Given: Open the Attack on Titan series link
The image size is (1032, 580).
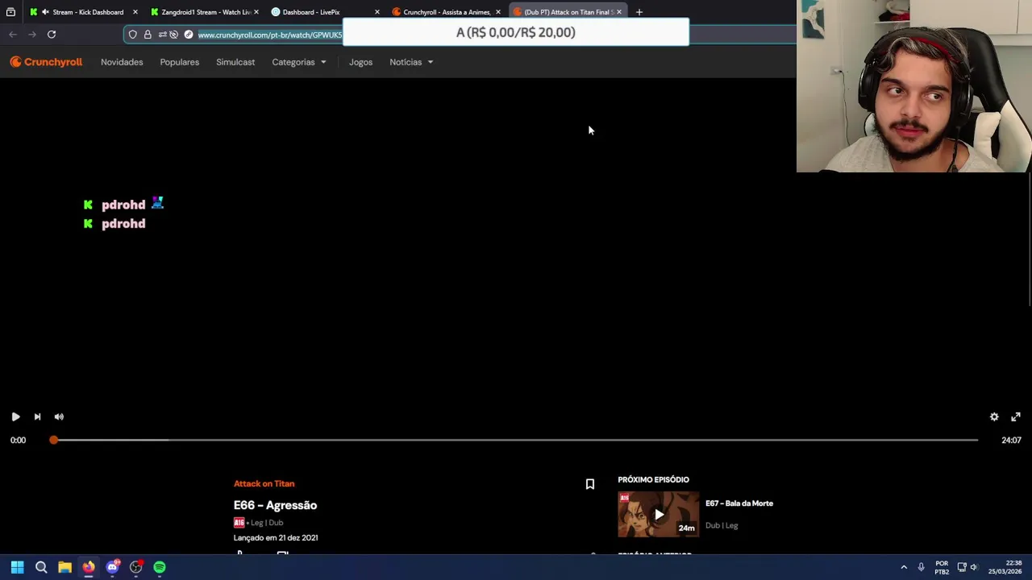Looking at the screenshot, I should 264,483.
